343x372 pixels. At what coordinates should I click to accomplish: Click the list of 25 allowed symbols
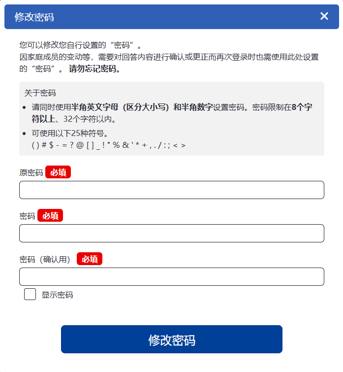tap(108, 145)
